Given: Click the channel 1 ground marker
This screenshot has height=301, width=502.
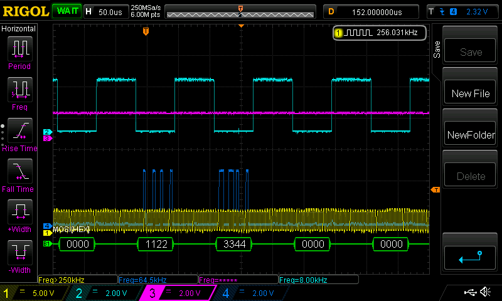Looking at the screenshot, I should click(x=48, y=233).
